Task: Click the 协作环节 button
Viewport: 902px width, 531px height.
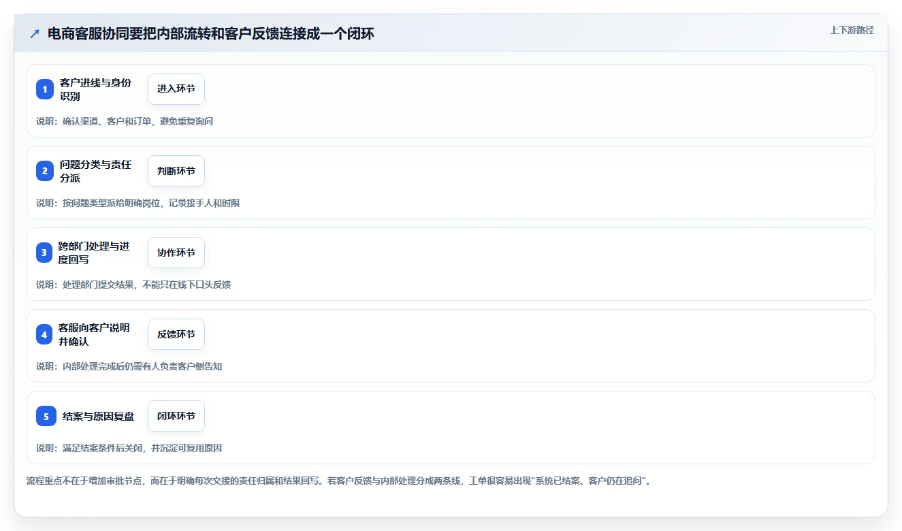Action: [x=176, y=253]
